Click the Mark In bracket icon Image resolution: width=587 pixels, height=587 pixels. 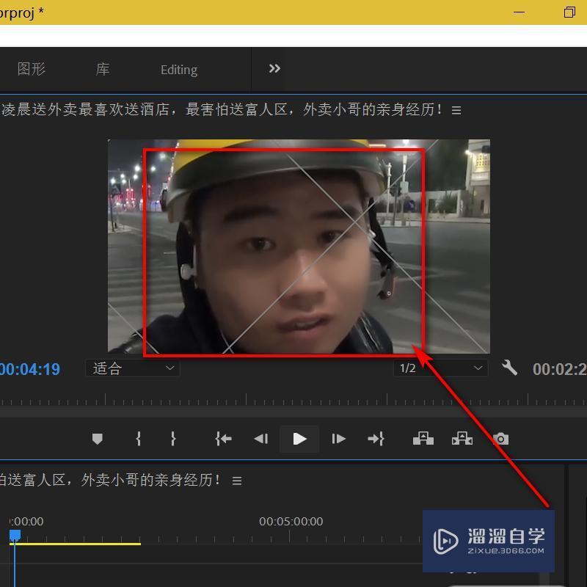pyautogui.click(x=138, y=439)
